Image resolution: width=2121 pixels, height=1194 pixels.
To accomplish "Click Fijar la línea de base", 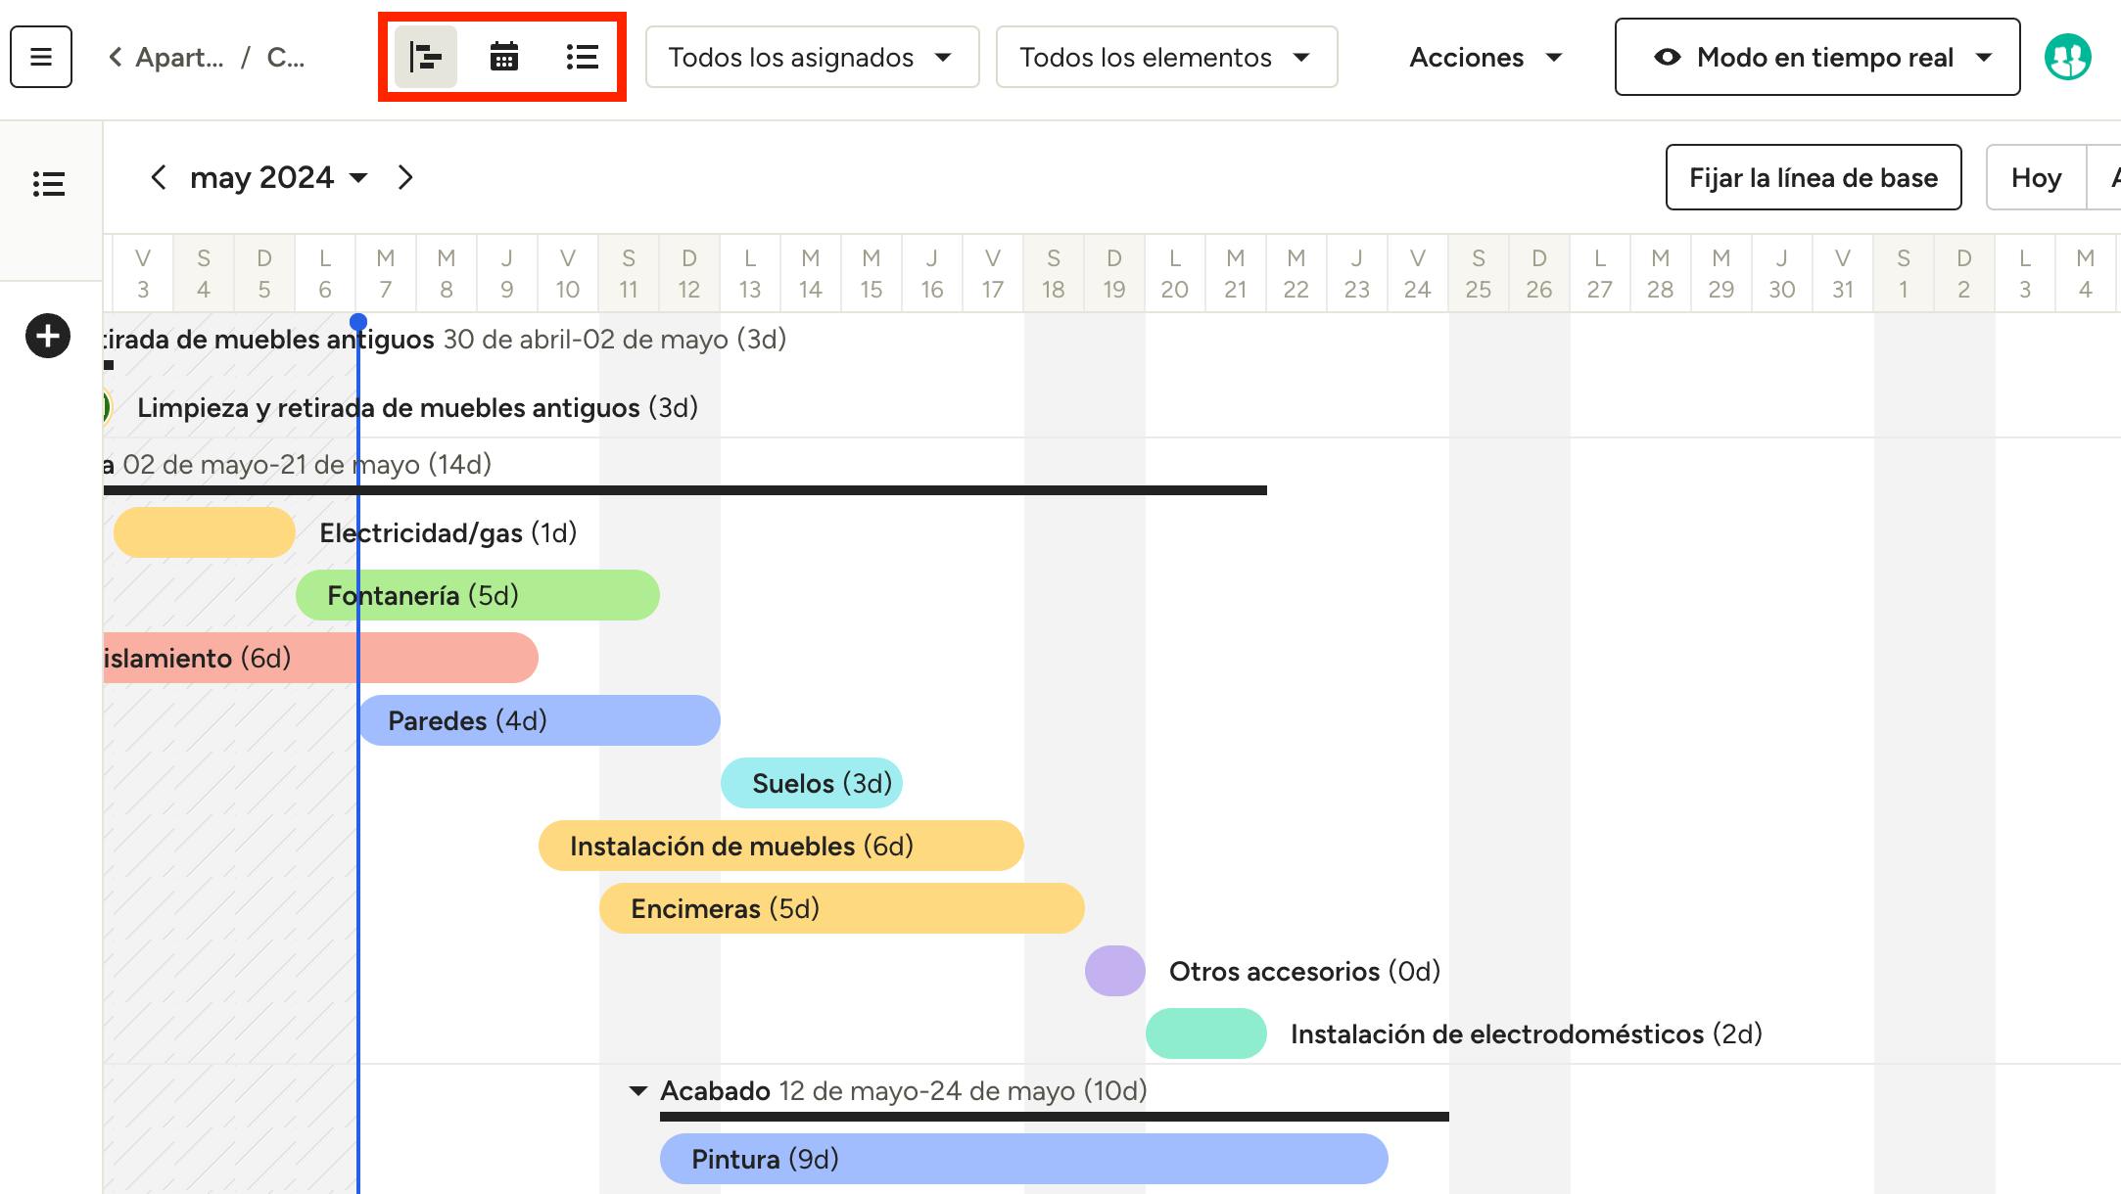I will pyautogui.click(x=1813, y=177).
